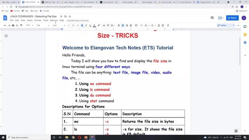Select Center align

(x=123, y=25)
